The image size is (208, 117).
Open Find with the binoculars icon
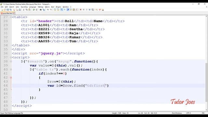41,10
